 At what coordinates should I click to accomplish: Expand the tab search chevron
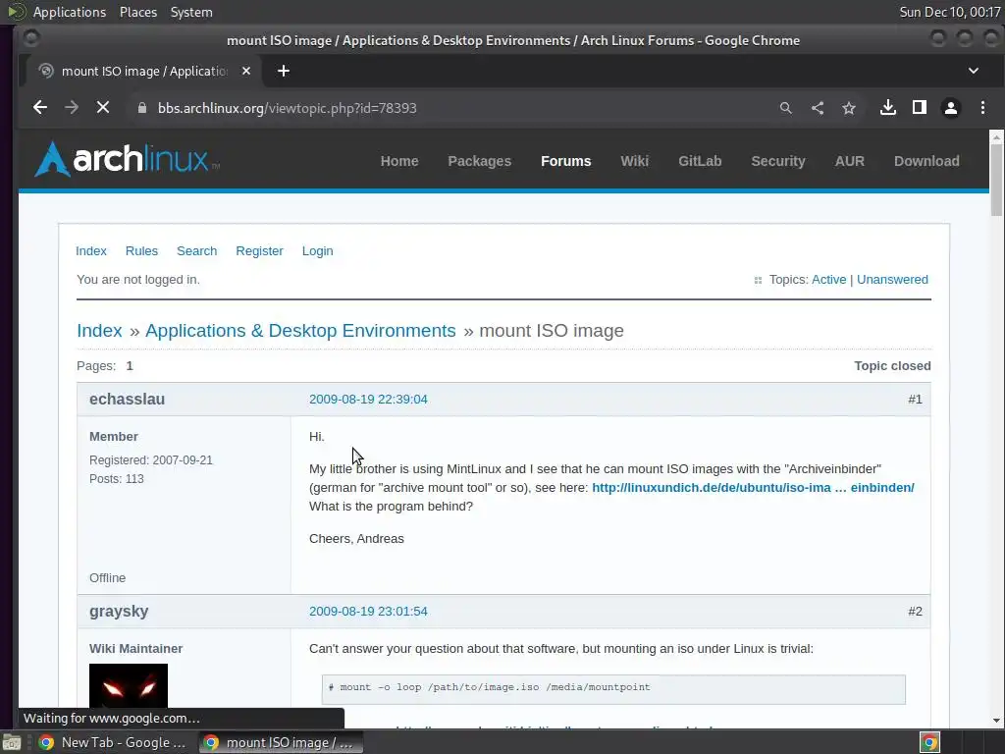tap(973, 71)
